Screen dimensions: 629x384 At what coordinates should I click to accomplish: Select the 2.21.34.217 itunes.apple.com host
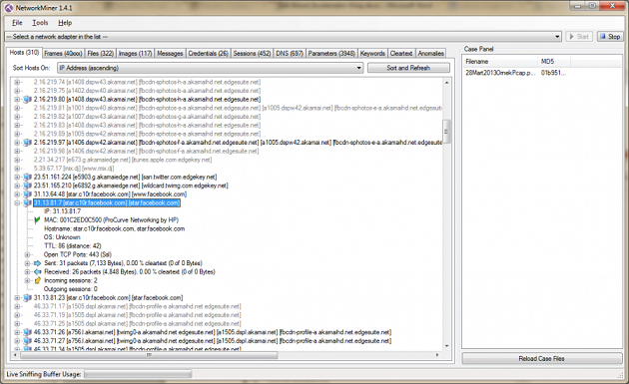click(123, 160)
